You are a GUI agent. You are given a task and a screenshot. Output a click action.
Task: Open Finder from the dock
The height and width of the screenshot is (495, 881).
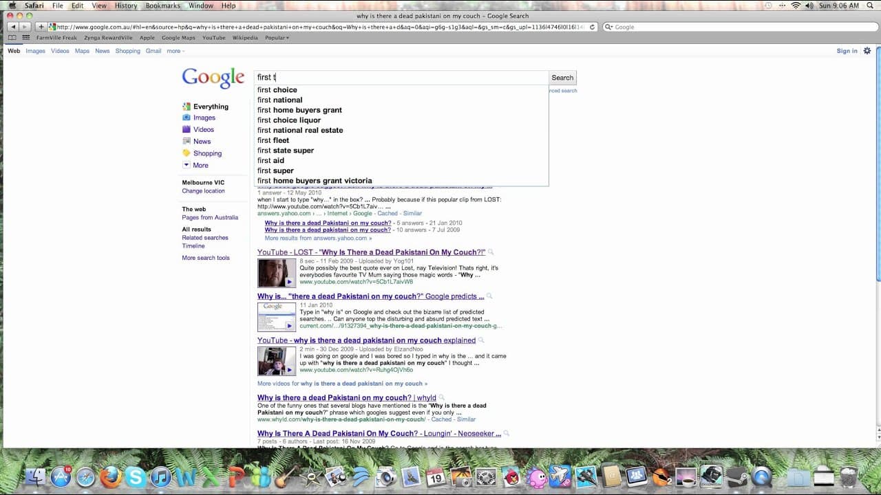pos(35,476)
